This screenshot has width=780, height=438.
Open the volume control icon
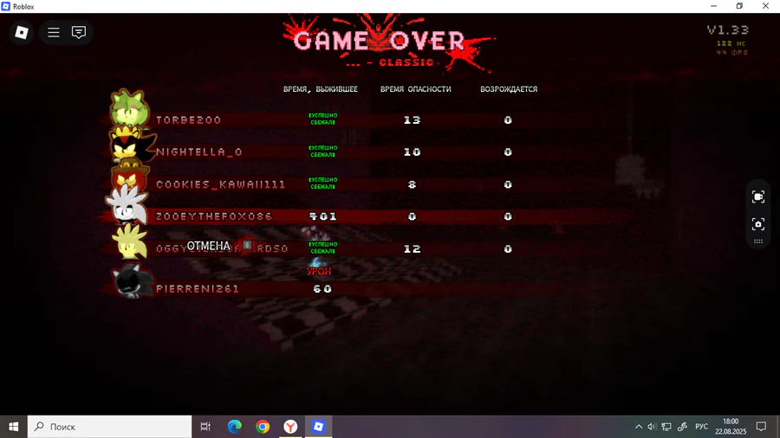(x=652, y=427)
